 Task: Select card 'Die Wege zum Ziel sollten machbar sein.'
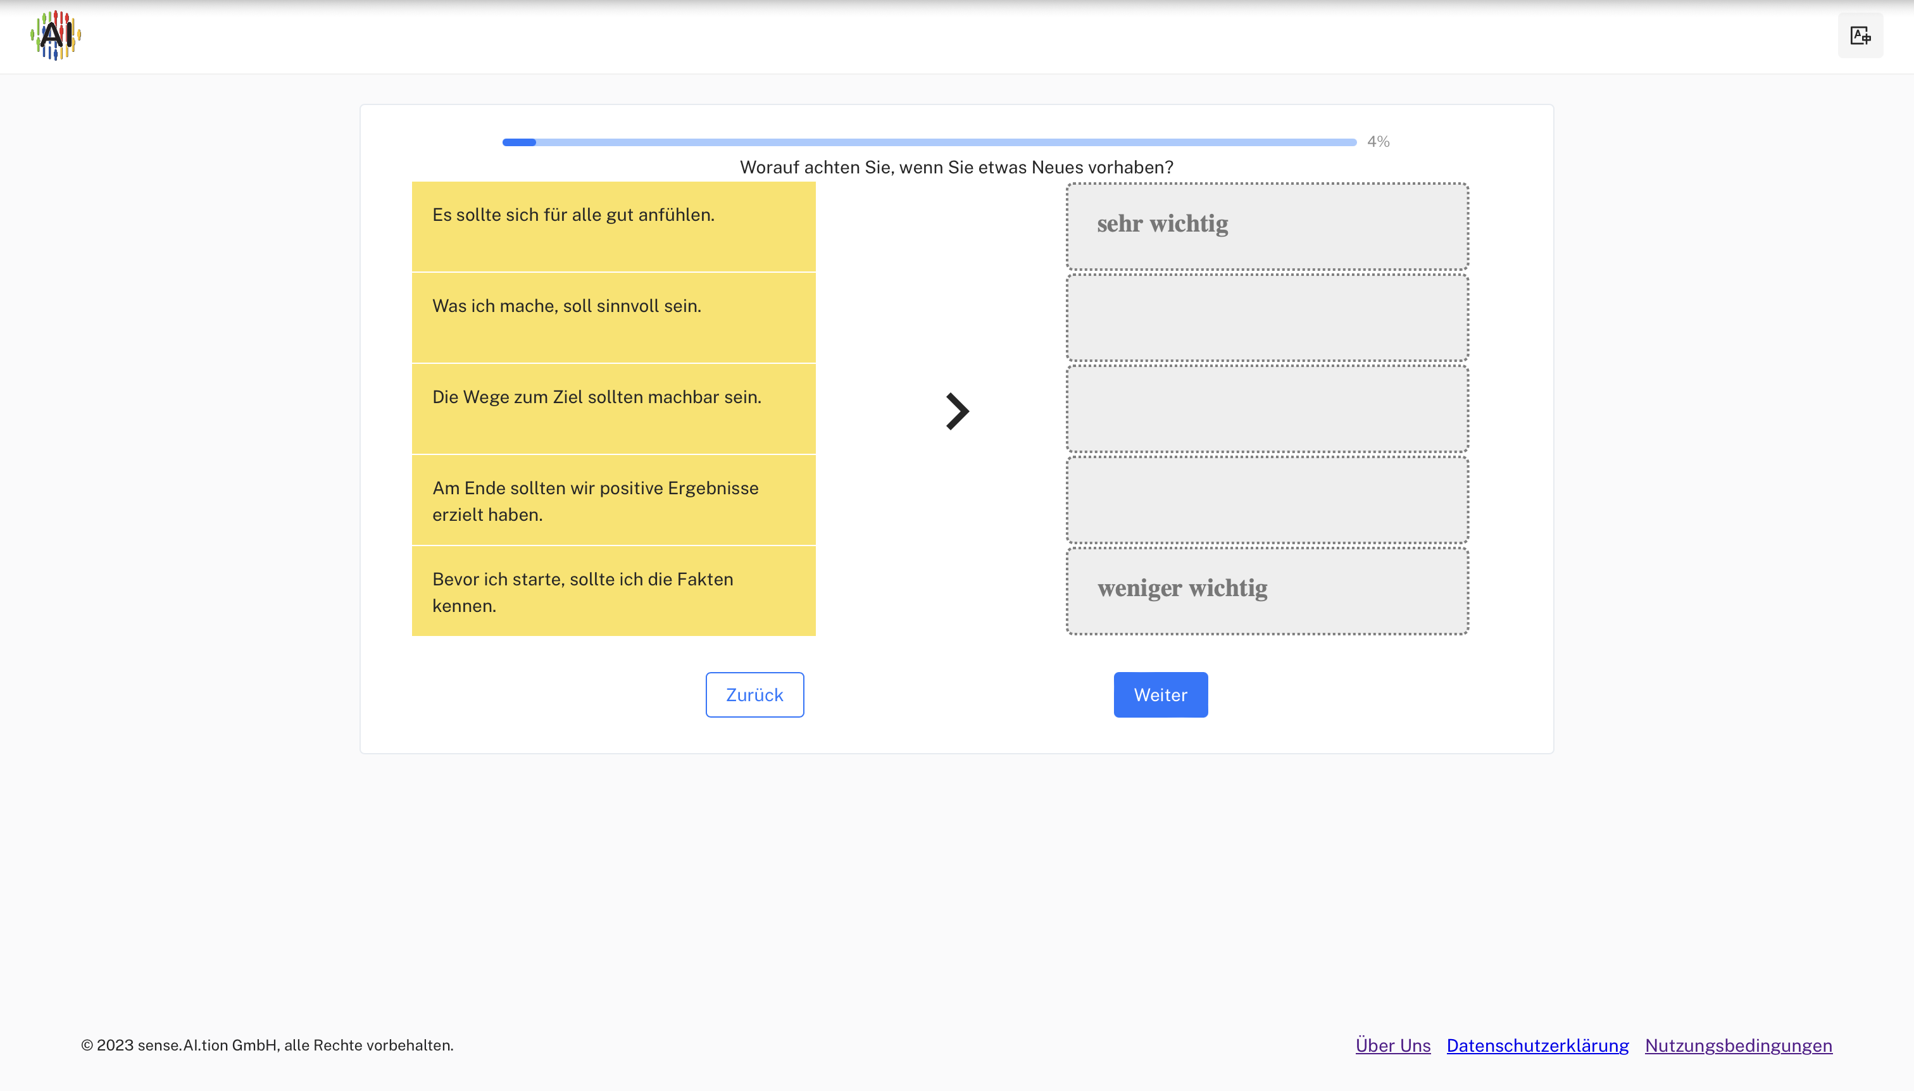(613, 409)
